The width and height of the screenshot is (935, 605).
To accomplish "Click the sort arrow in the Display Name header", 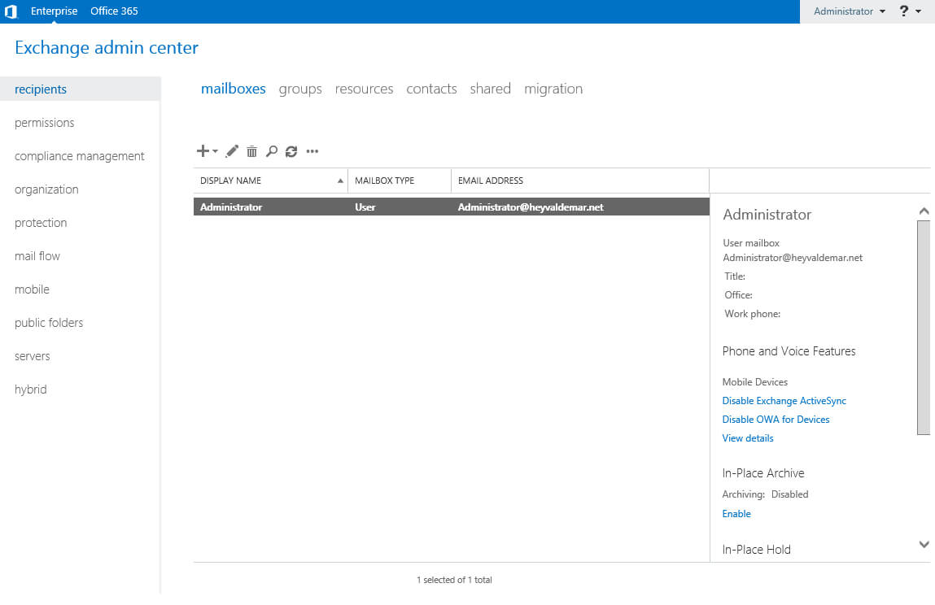I will (x=340, y=181).
